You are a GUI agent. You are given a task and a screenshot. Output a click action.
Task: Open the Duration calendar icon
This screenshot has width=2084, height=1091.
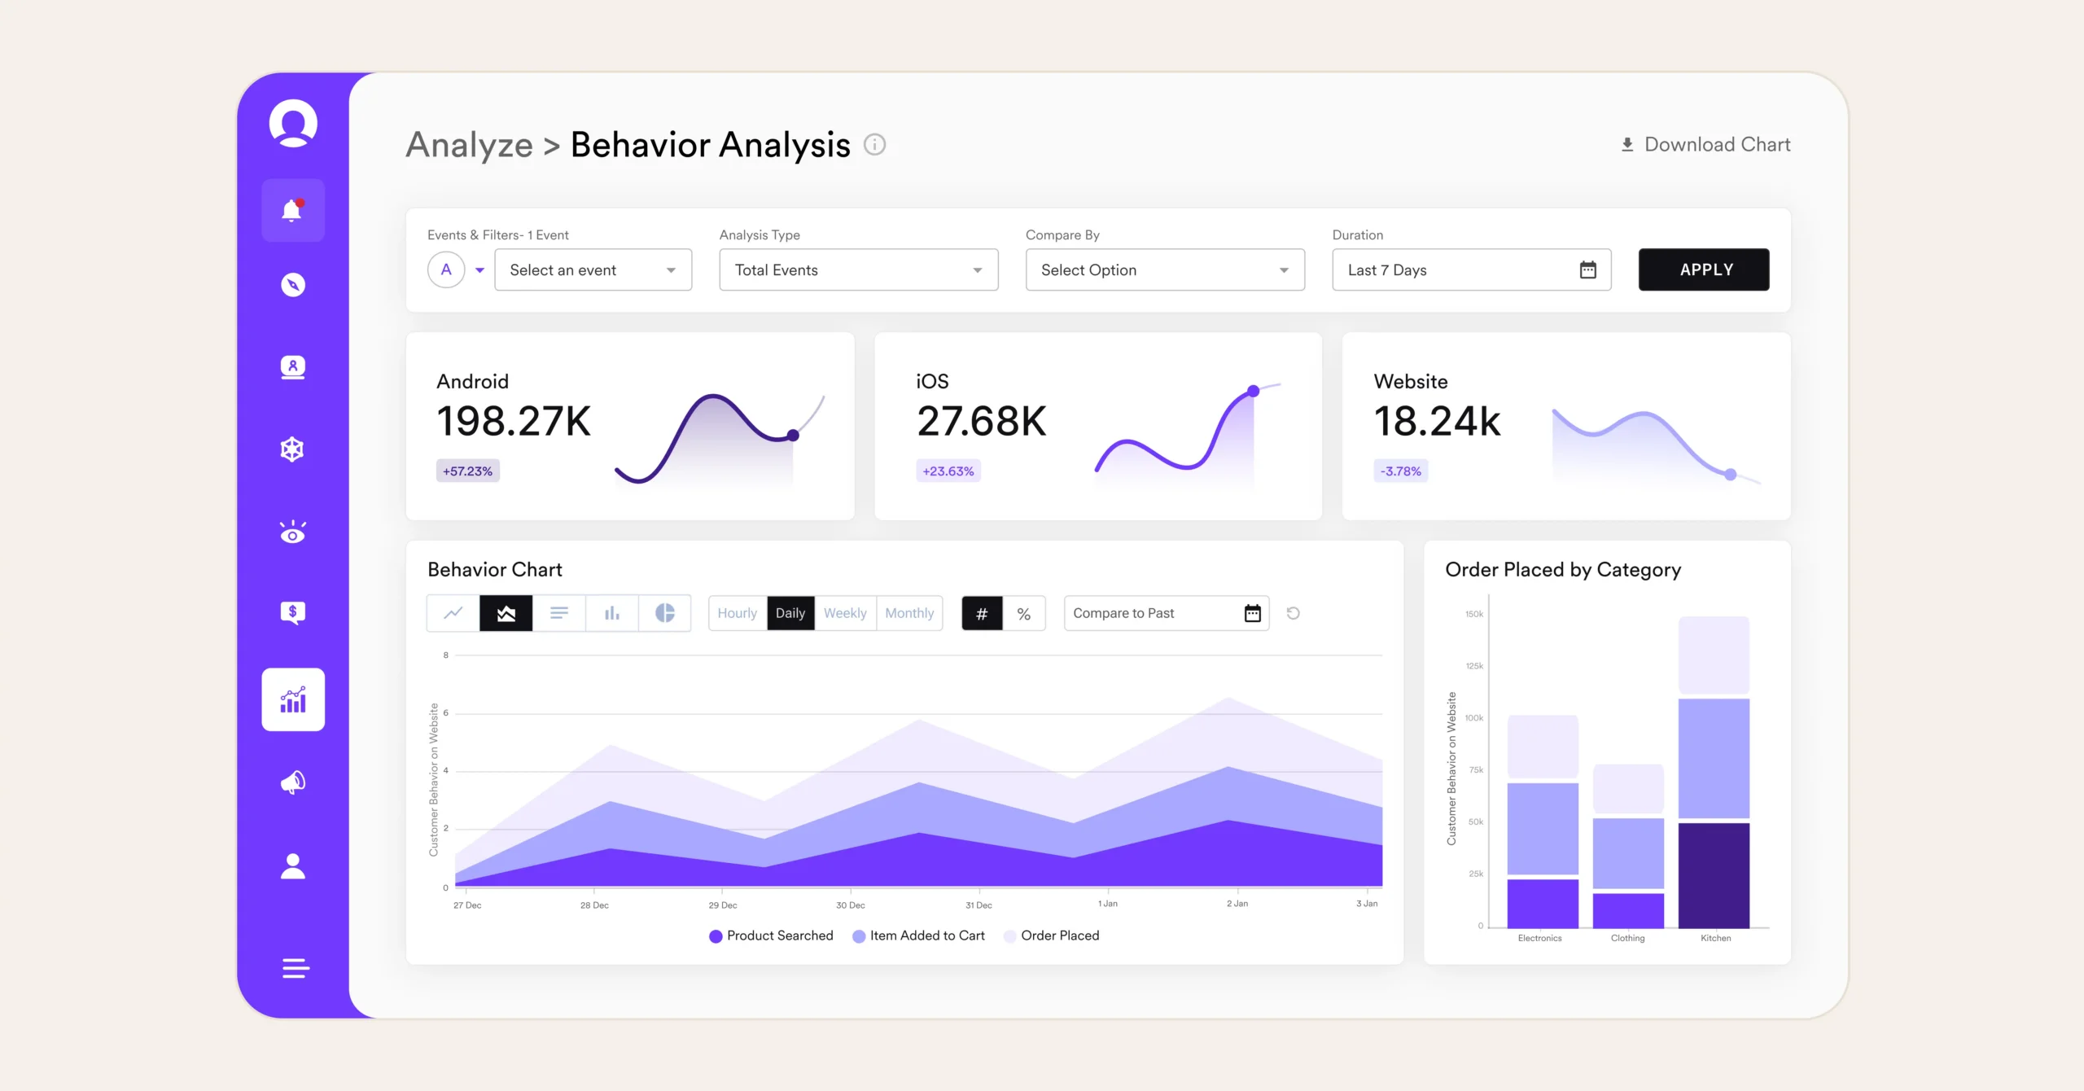(1587, 269)
